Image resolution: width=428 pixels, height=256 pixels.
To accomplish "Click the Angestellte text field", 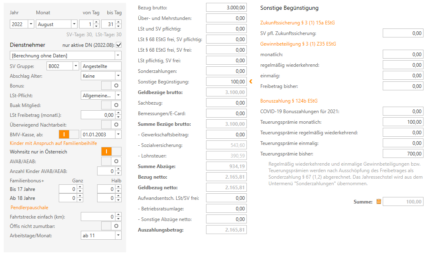I will pos(101,66).
